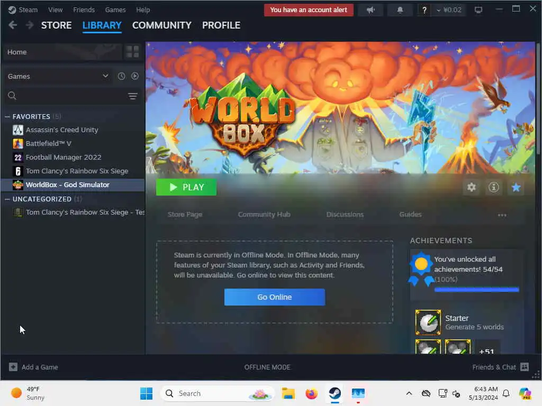Open the more links ellipsis menu
The height and width of the screenshot is (406, 542).
(502, 215)
